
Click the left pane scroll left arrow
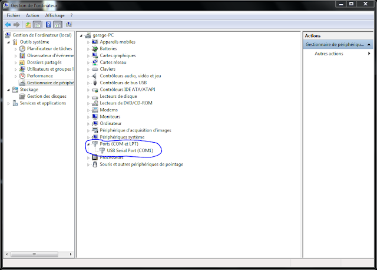pos(6,254)
